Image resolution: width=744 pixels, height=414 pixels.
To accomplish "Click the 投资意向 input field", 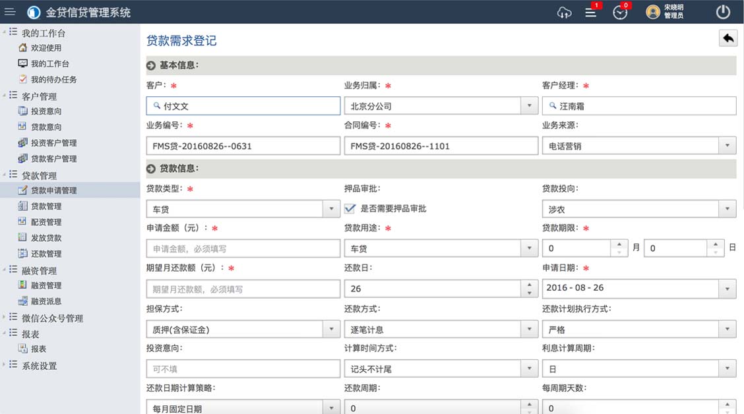I will pyautogui.click(x=243, y=369).
